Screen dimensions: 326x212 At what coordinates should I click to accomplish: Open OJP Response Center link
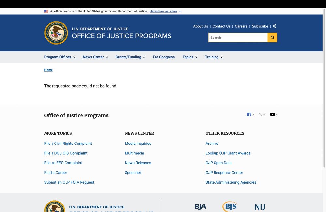point(224,173)
